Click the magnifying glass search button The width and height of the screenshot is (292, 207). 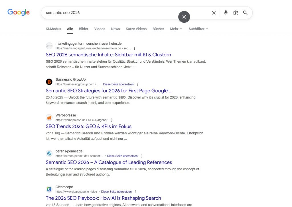click(245, 13)
